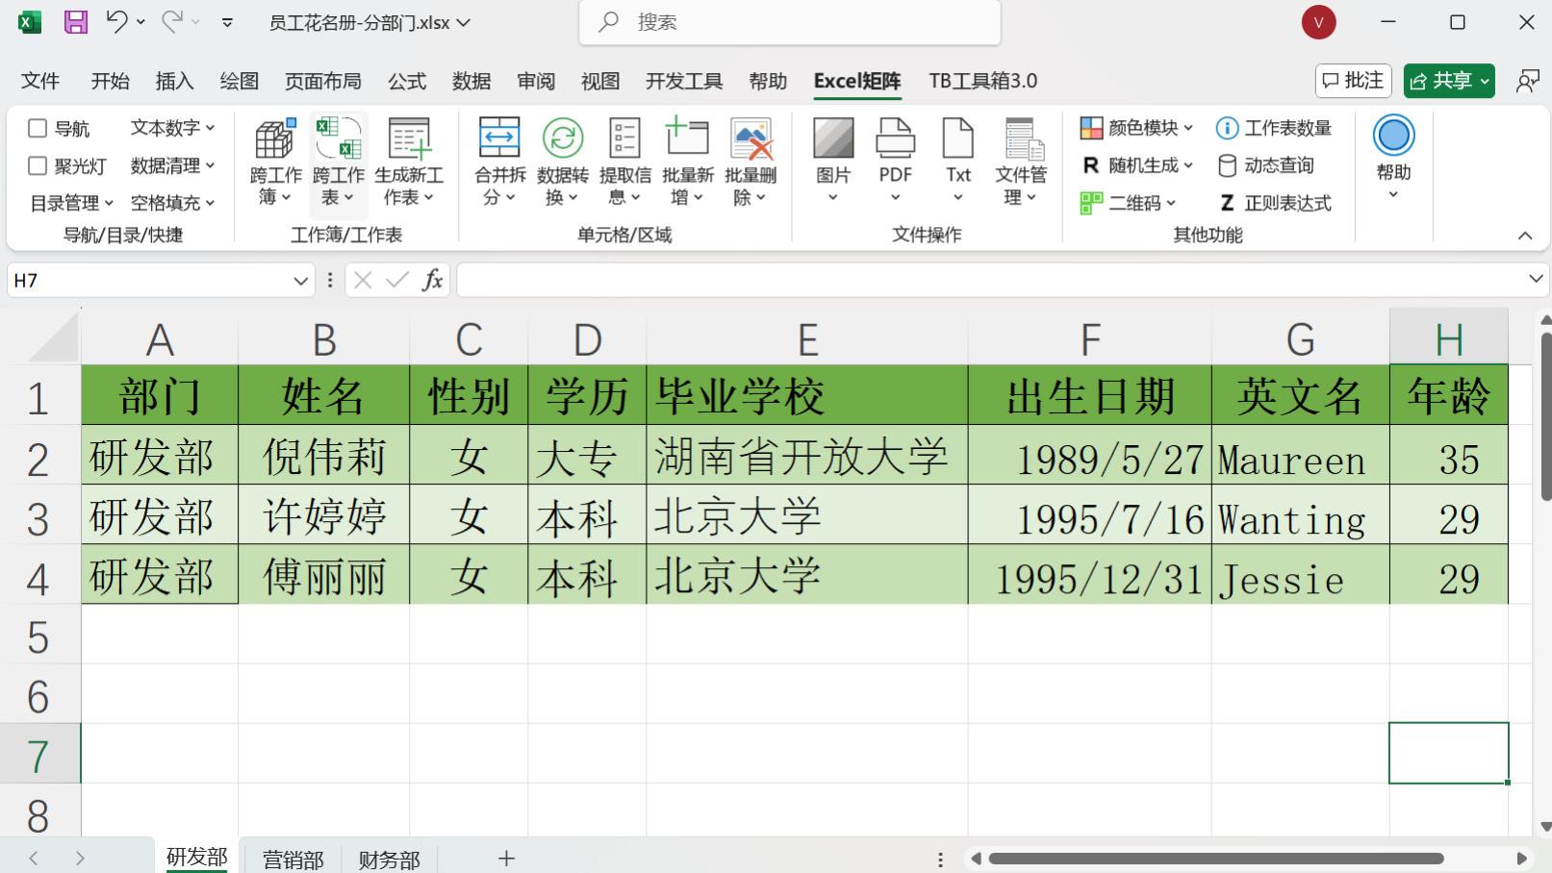
Task: Toggle the 聚光灯 checkbox on
Action: [x=38, y=164]
